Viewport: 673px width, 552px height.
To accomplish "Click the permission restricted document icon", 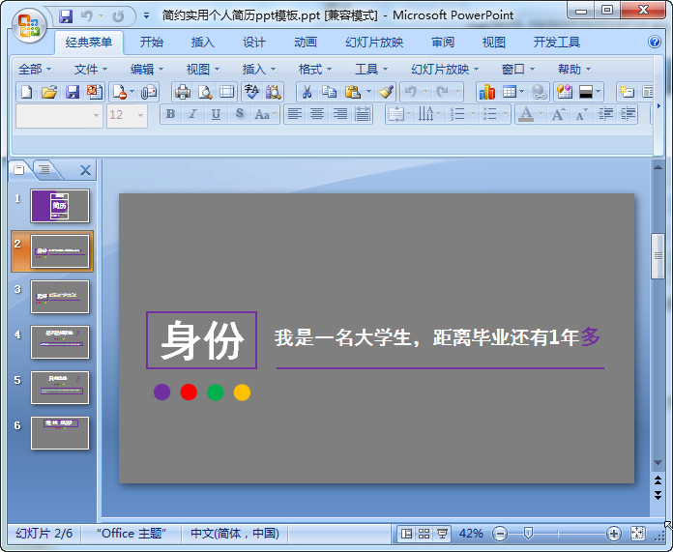I will 120,92.
